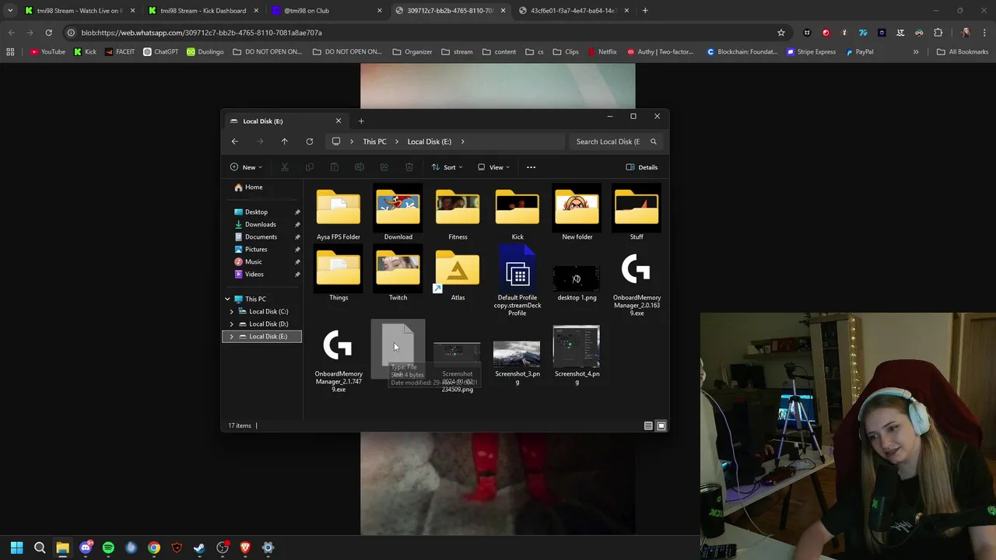This screenshot has width=996, height=560.
Task: Open YouTube bookmark
Action: tap(47, 52)
